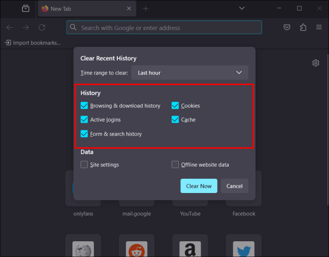The width and height of the screenshot is (329, 257).
Task: Click the History section heading
Action: (91, 93)
